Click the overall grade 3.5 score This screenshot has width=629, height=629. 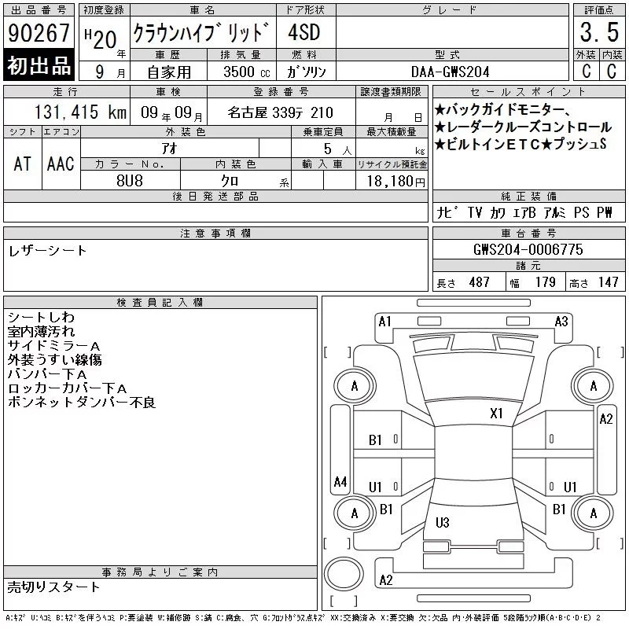click(598, 33)
